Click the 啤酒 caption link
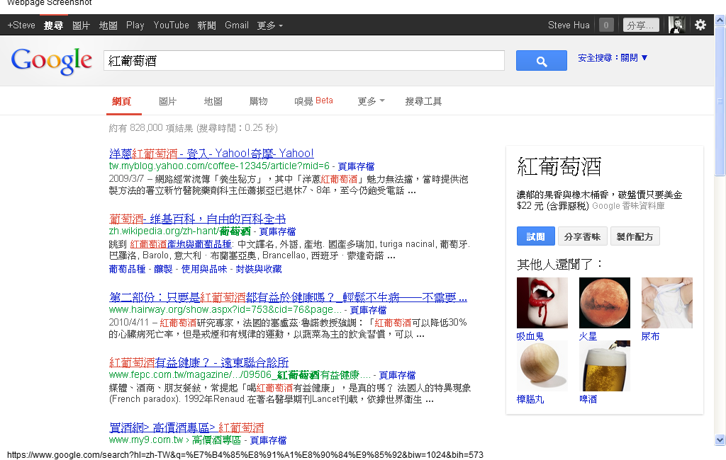 pyautogui.click(x=588, y=399)
